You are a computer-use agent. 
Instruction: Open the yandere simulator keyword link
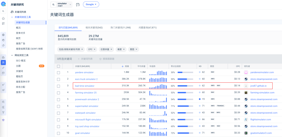click(84, 72)
